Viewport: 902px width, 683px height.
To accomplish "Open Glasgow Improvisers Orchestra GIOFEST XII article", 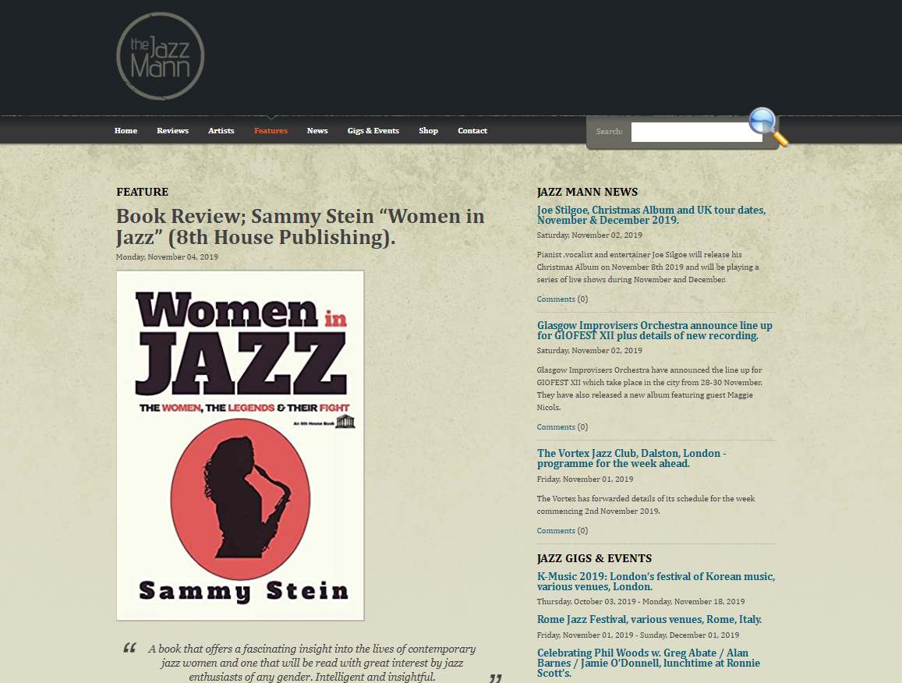I will point(655,331).
